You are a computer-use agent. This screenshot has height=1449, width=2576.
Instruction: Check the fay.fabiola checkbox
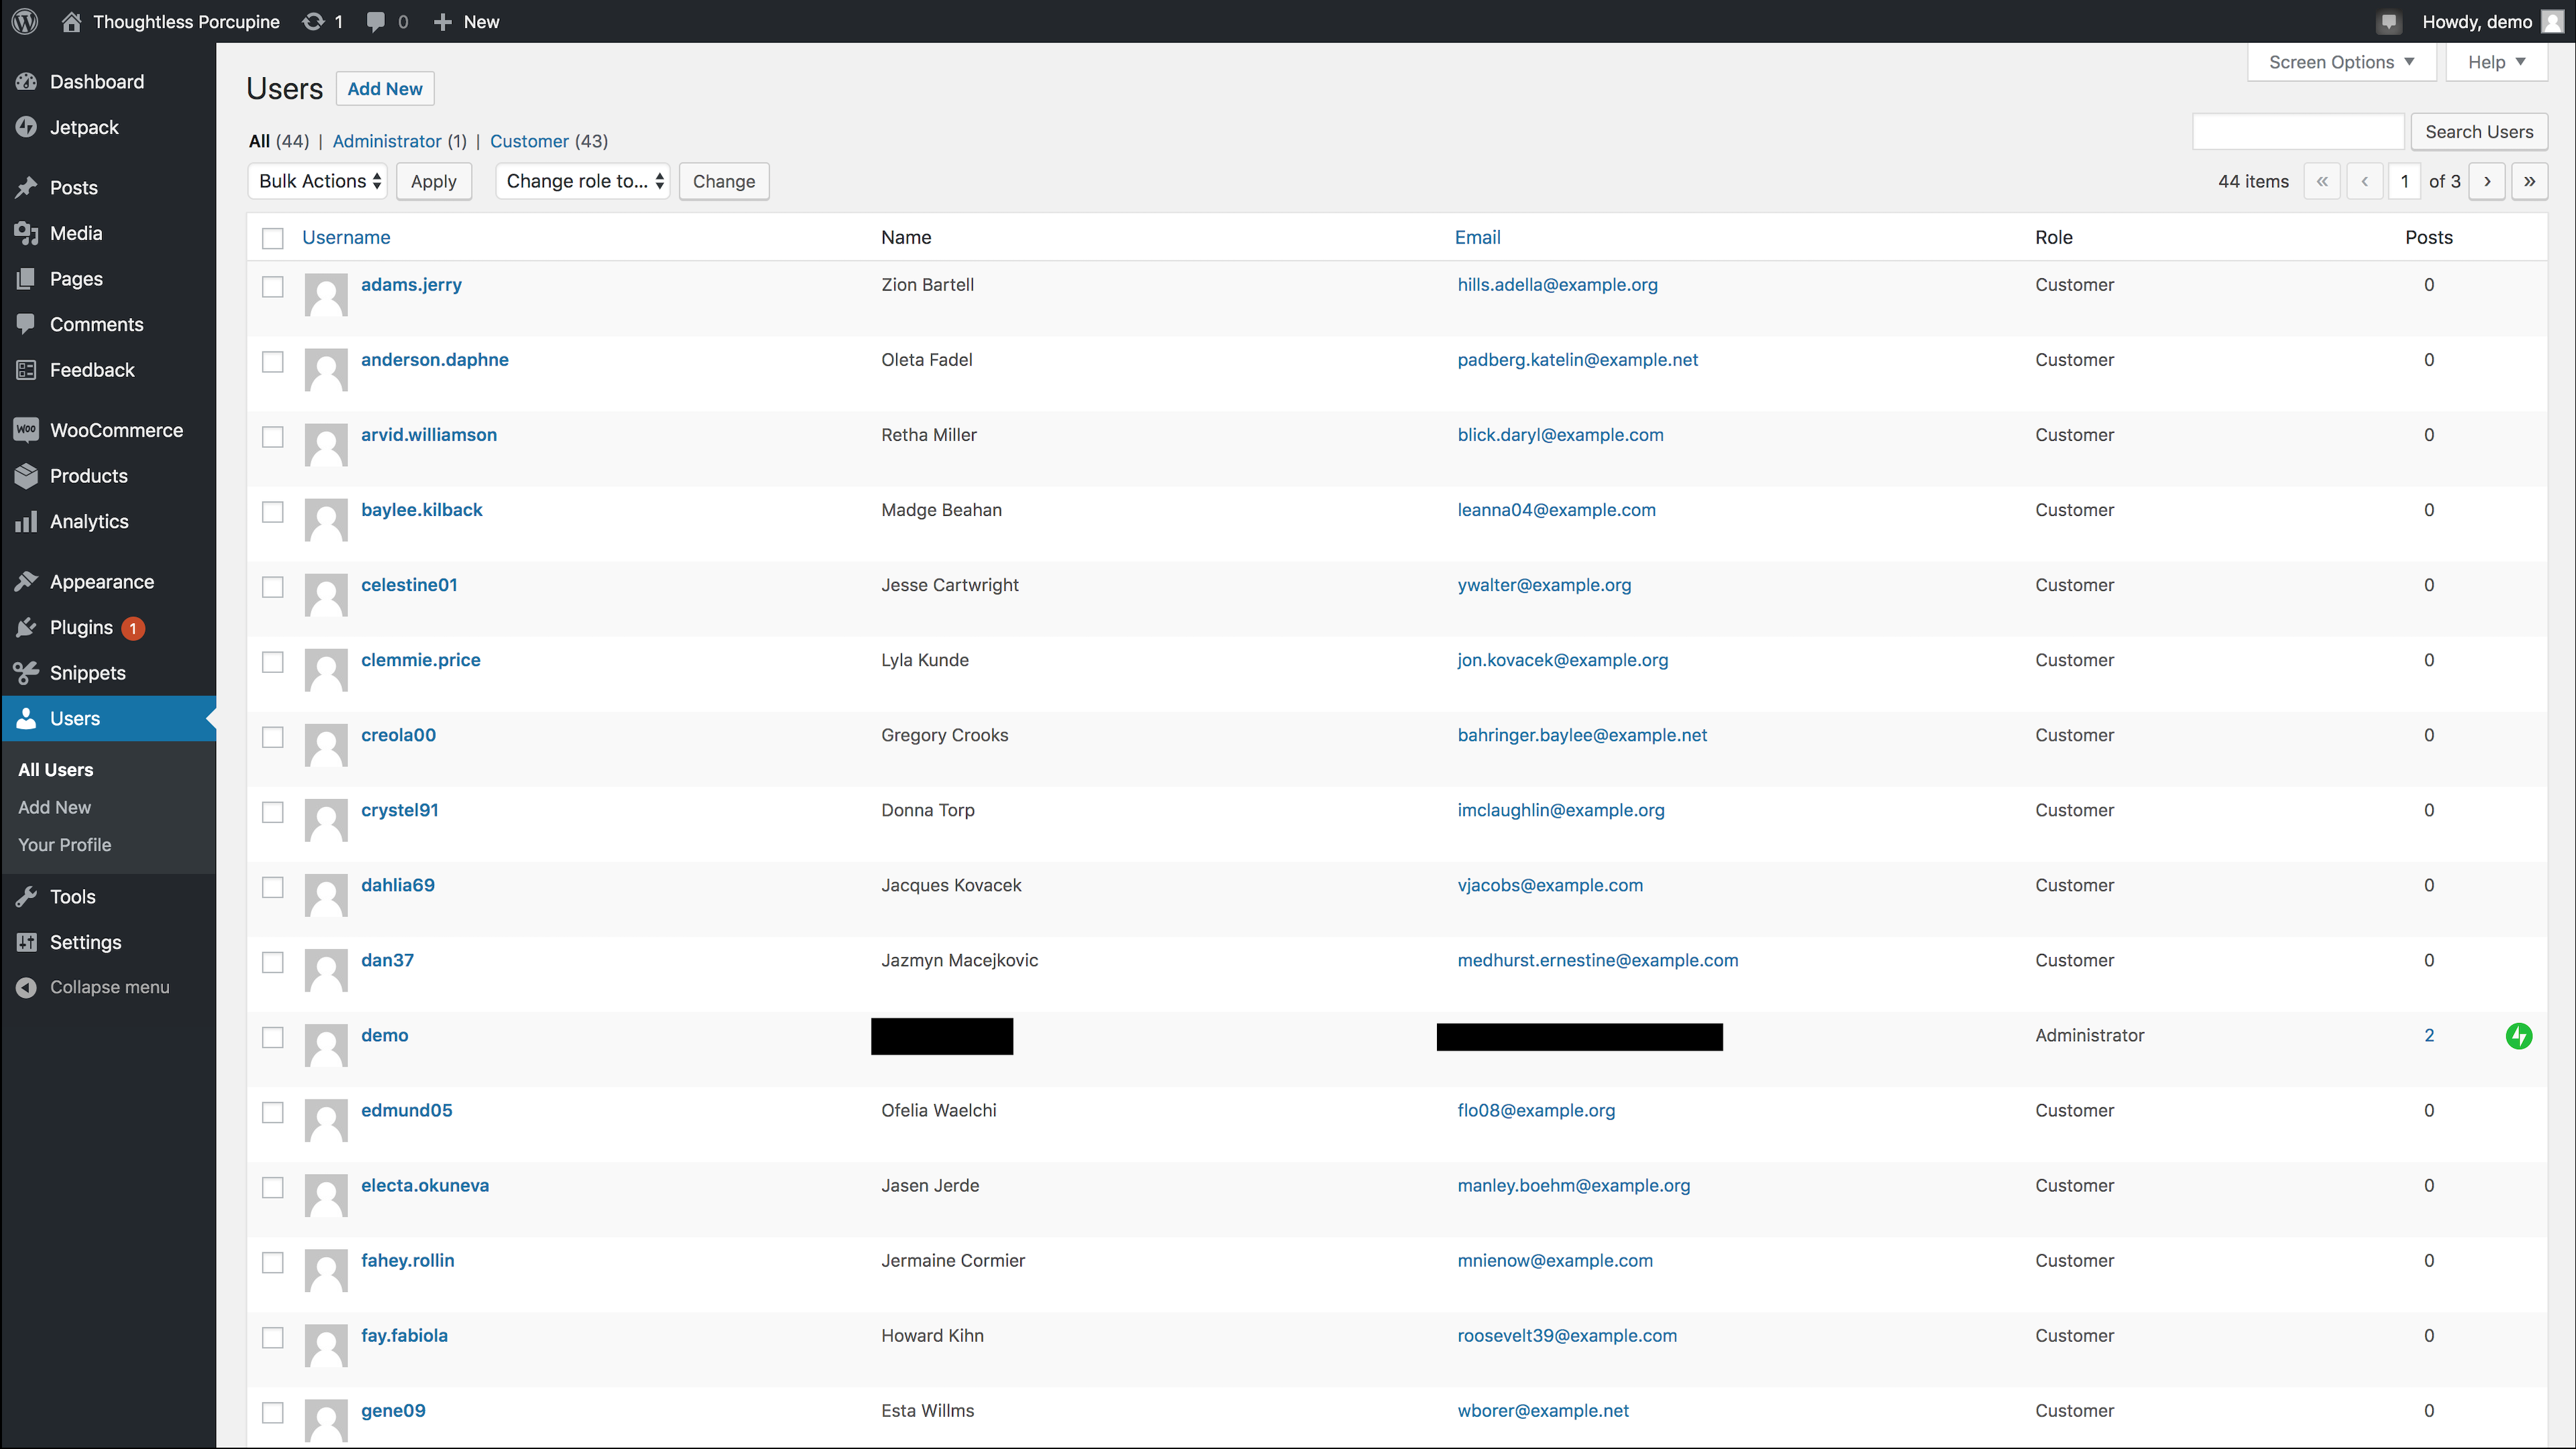(273, 1337)
